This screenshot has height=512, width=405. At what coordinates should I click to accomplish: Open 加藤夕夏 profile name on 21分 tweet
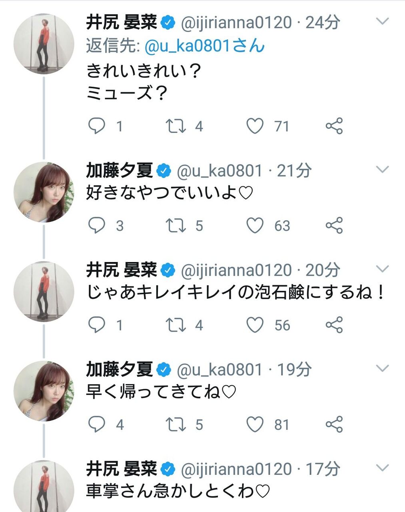(x=120, y=171)
